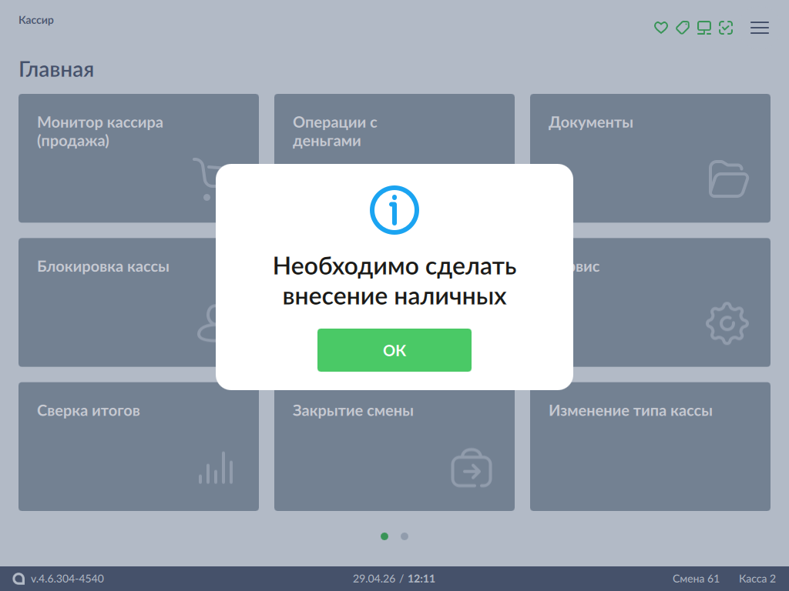Click the blue info icon in the dialog
This screenshot has width=789, height=591.
point(394,210)
